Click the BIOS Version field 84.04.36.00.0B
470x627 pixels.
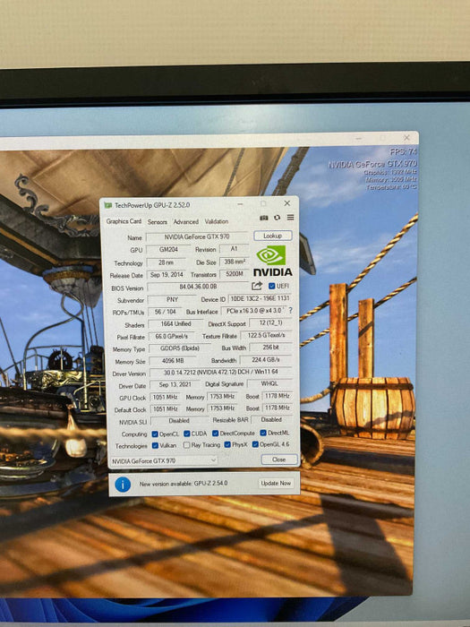[198, 288]
